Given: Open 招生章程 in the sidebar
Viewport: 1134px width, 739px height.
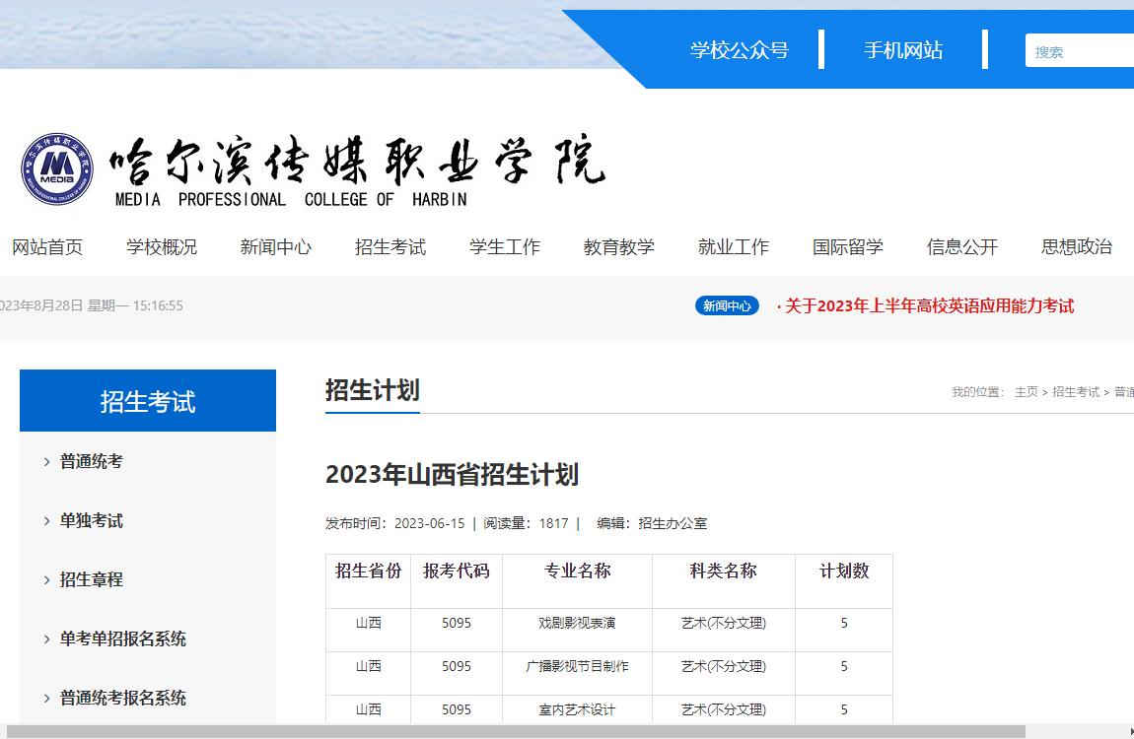Looking at the screenshot, I should click(91, 579).
